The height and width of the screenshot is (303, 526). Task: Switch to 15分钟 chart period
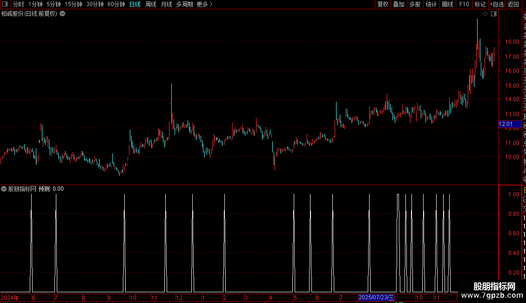[74, 4]
